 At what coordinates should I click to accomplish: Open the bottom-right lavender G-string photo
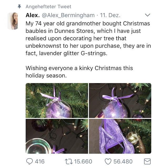(x=120, y=136)
